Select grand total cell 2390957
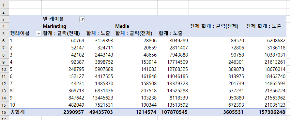 [63, 112]
